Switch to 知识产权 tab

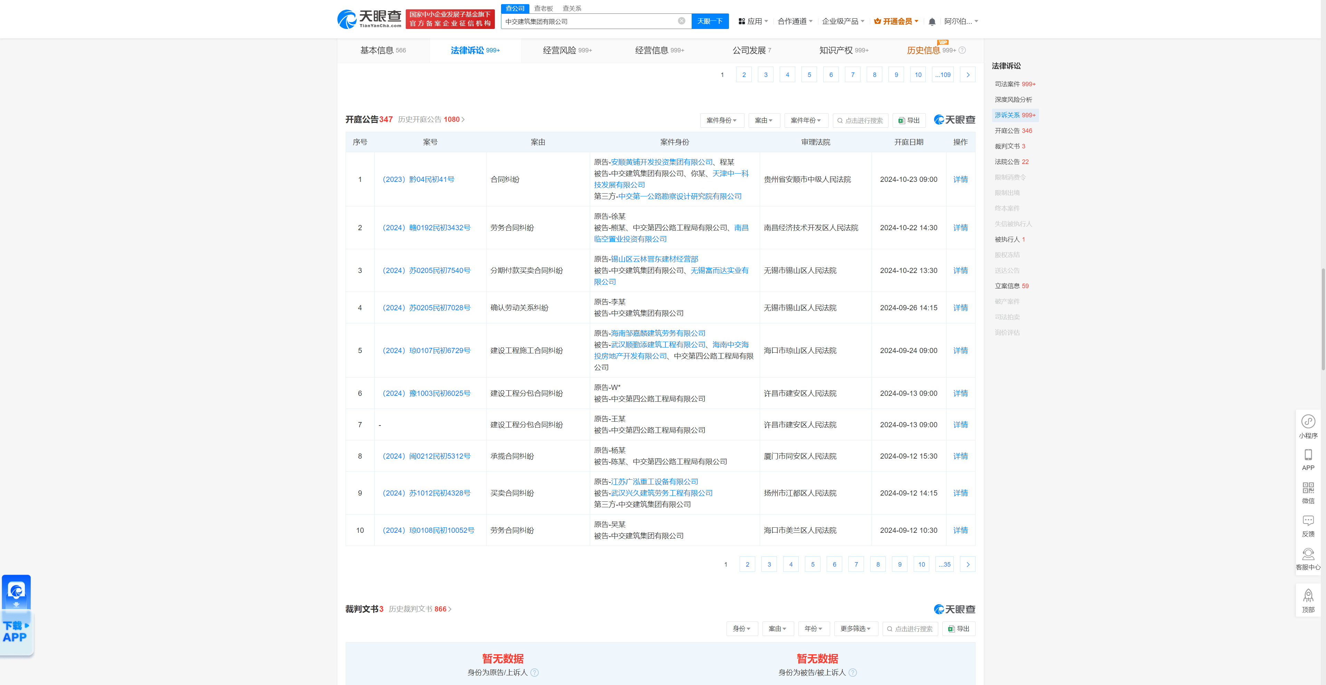844,50
